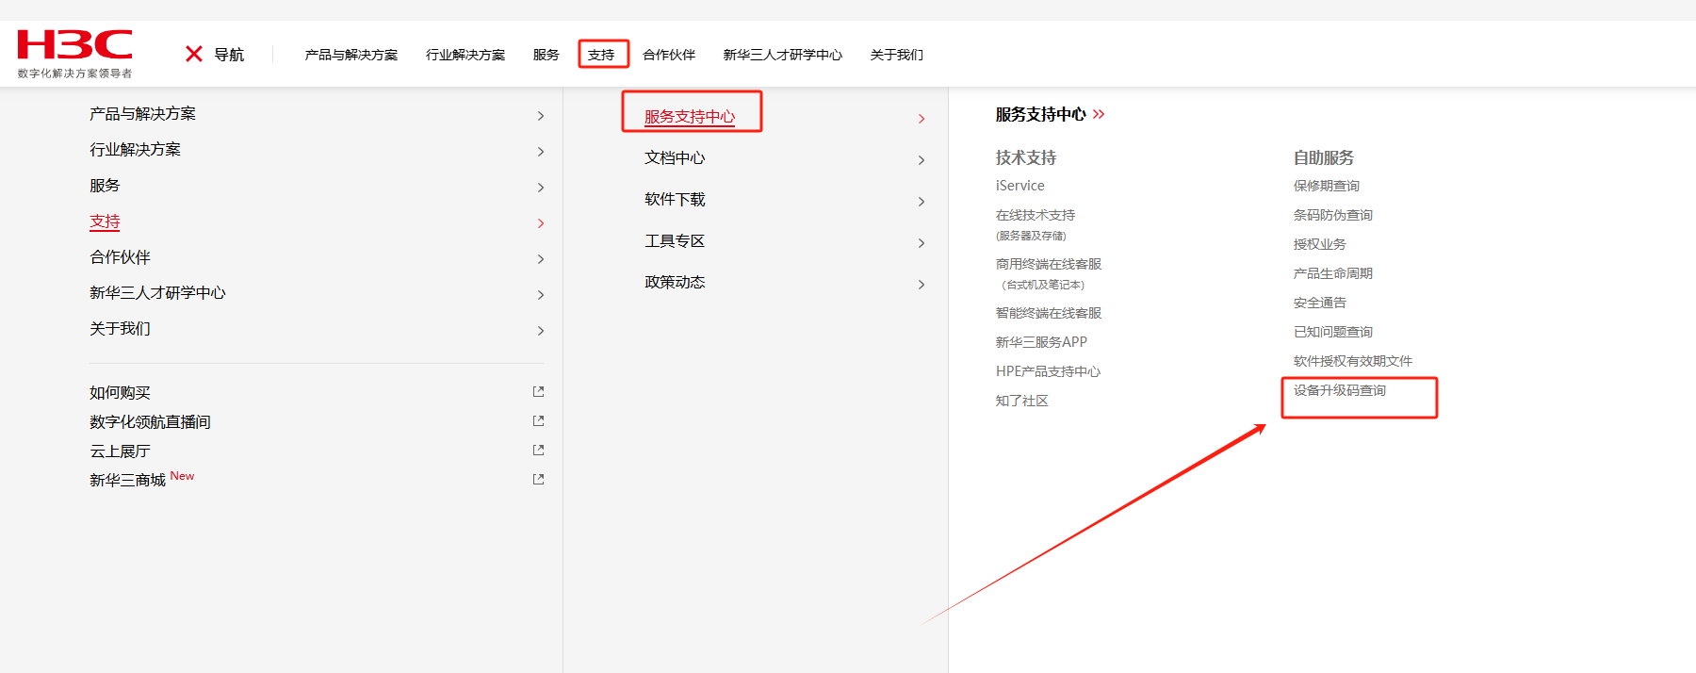Select 服务 in left navigation list
This screenshot has height=673, width=1696.
105,186
